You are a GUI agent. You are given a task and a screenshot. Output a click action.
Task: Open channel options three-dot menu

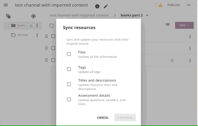[189, 5]
